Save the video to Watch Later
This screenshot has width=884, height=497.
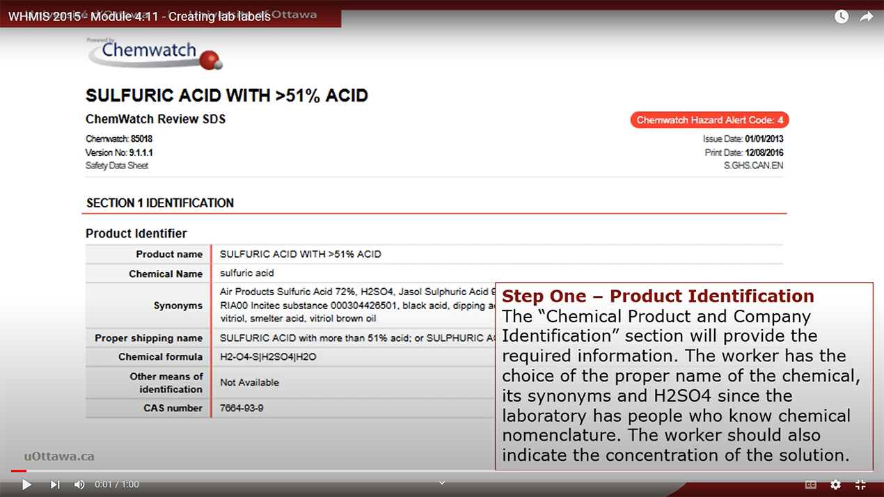pos(841,16)
